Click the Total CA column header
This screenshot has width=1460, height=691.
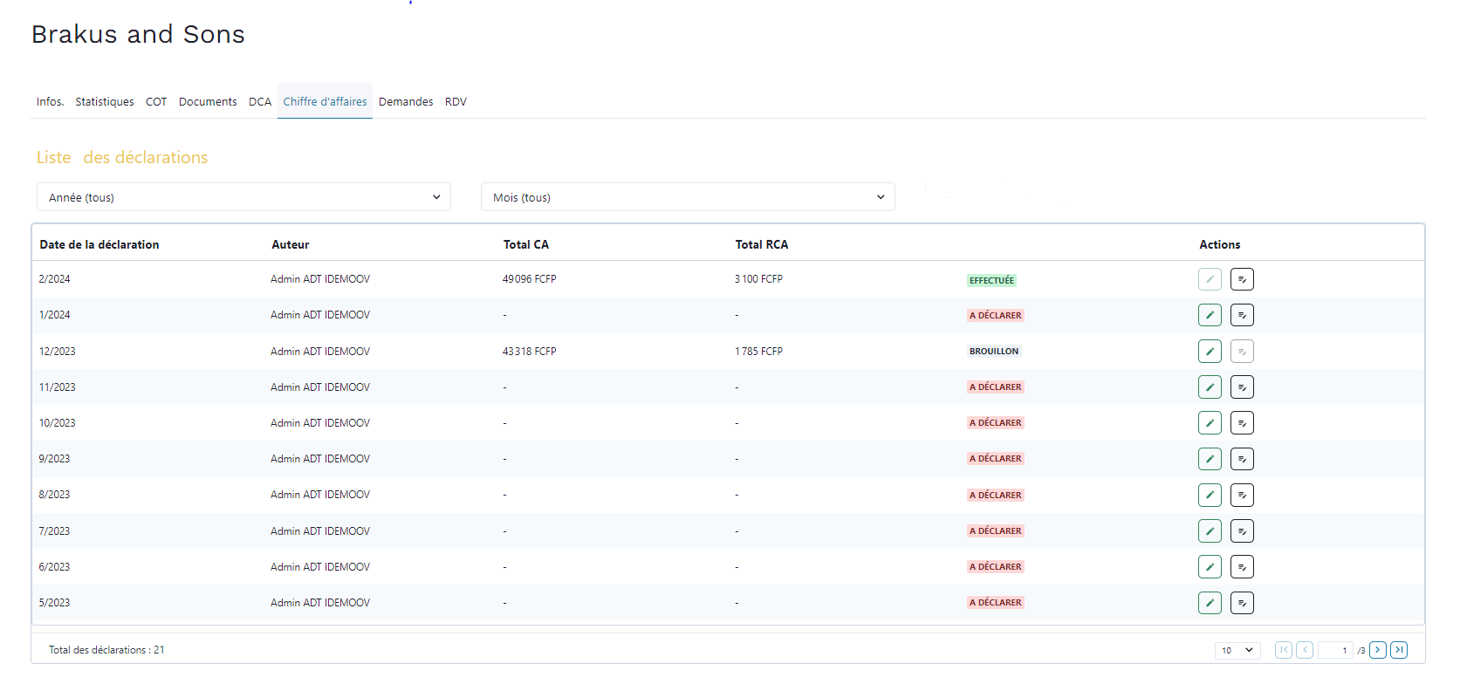tap(526, 244)
